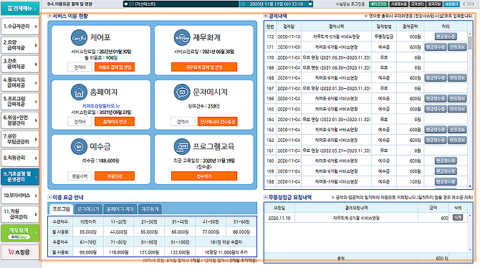Click the green button in the top-right bar
Viewport: 480px width, 268px height.
click(x=378, y=4)
